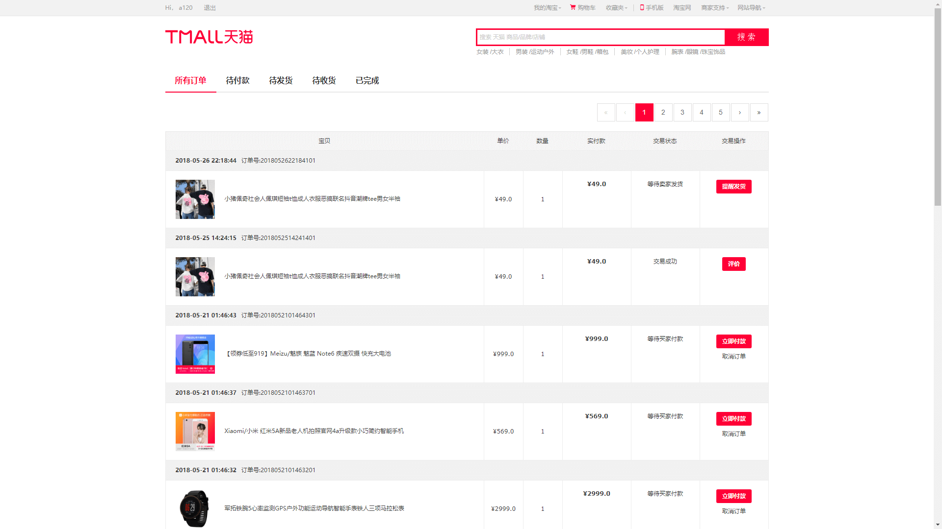Viewport: 942px width, 529px height.
Task: Open Xiaomi 红米5A product thumbnail
Action: [195, 432]
